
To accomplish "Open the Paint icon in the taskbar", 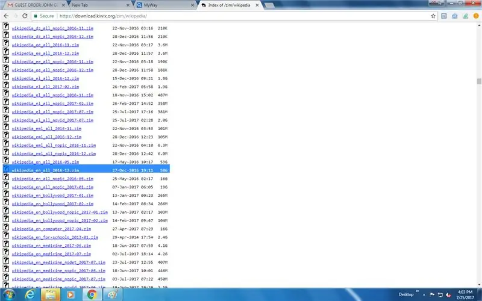I will 112,294.
